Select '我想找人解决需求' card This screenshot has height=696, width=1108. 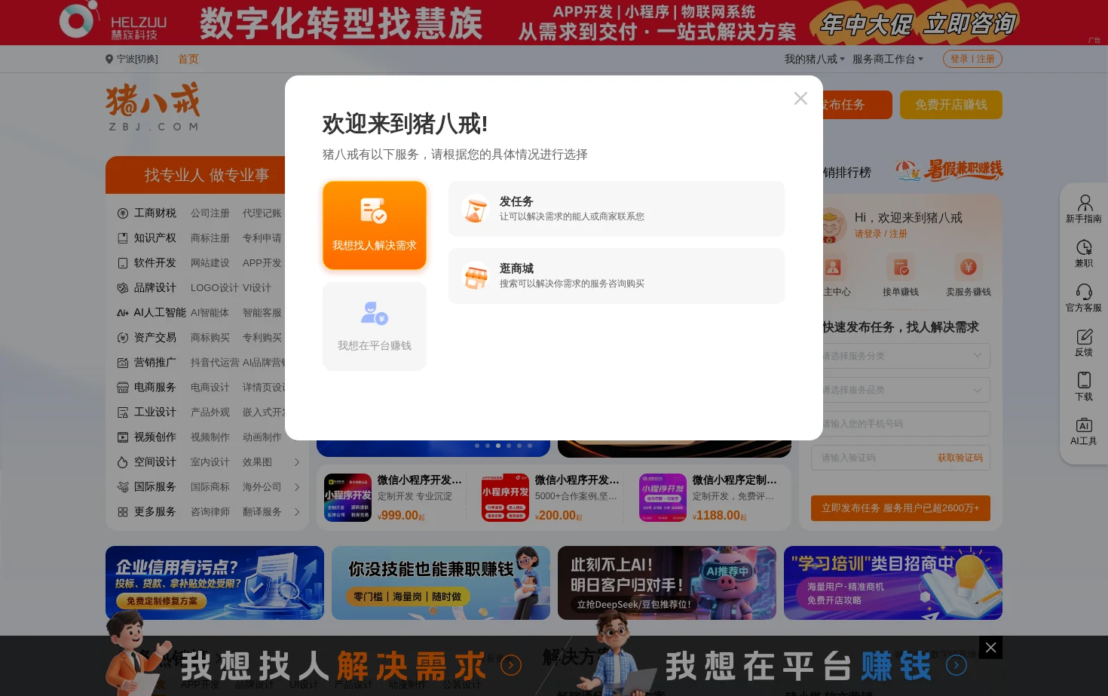point(375,225)
